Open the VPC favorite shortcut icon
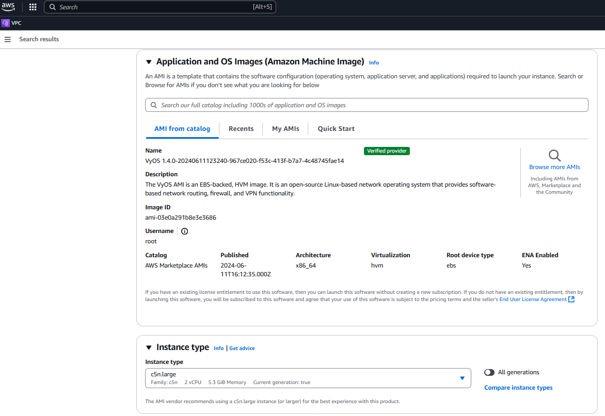This screenshot has width=605, height=416. tap(5, 23)
